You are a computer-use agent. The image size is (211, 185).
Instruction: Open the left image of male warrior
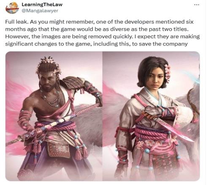[x=54, y=116]
